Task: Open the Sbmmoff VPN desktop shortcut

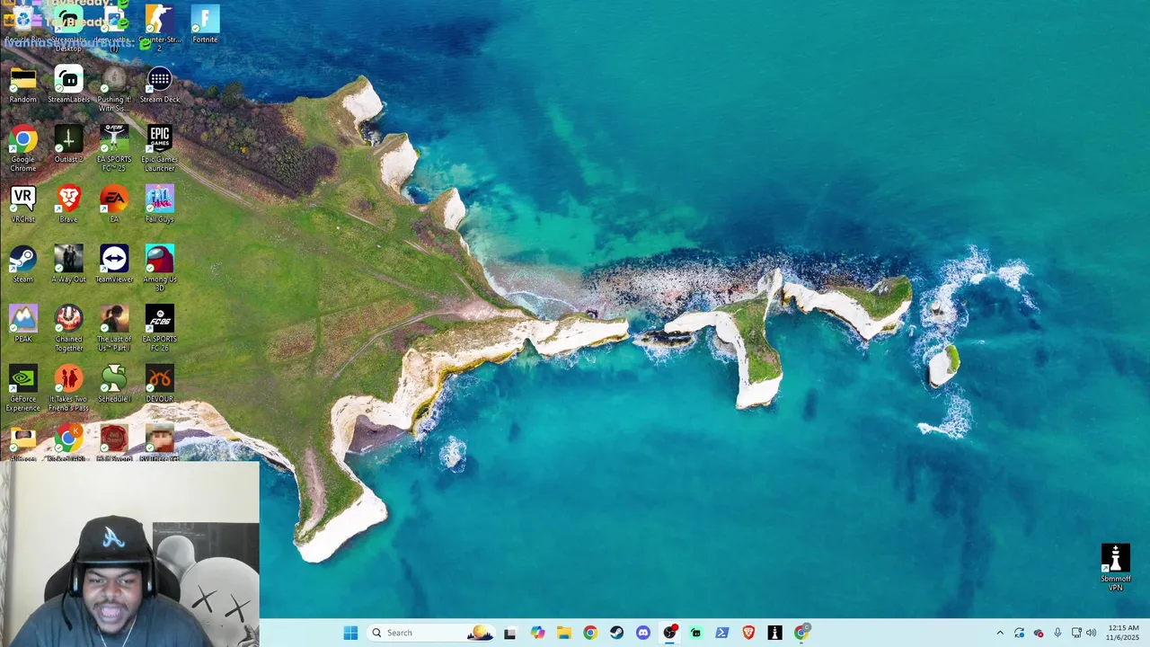Action: pyautogui.click(x=1115, y=567)
